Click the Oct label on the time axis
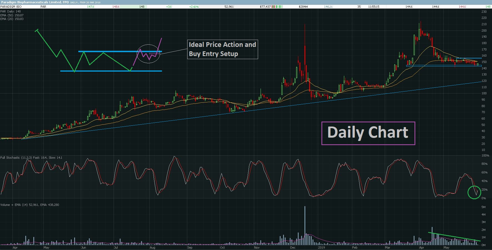 coord(222,248)
